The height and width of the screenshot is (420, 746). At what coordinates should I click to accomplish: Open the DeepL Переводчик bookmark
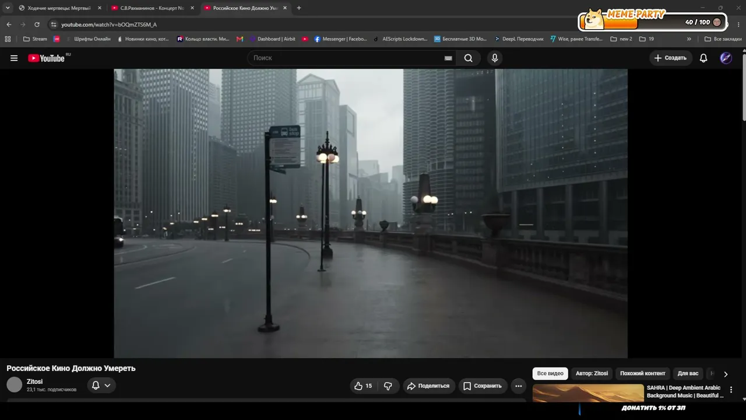pyautogui.click(x=519, y=39)
